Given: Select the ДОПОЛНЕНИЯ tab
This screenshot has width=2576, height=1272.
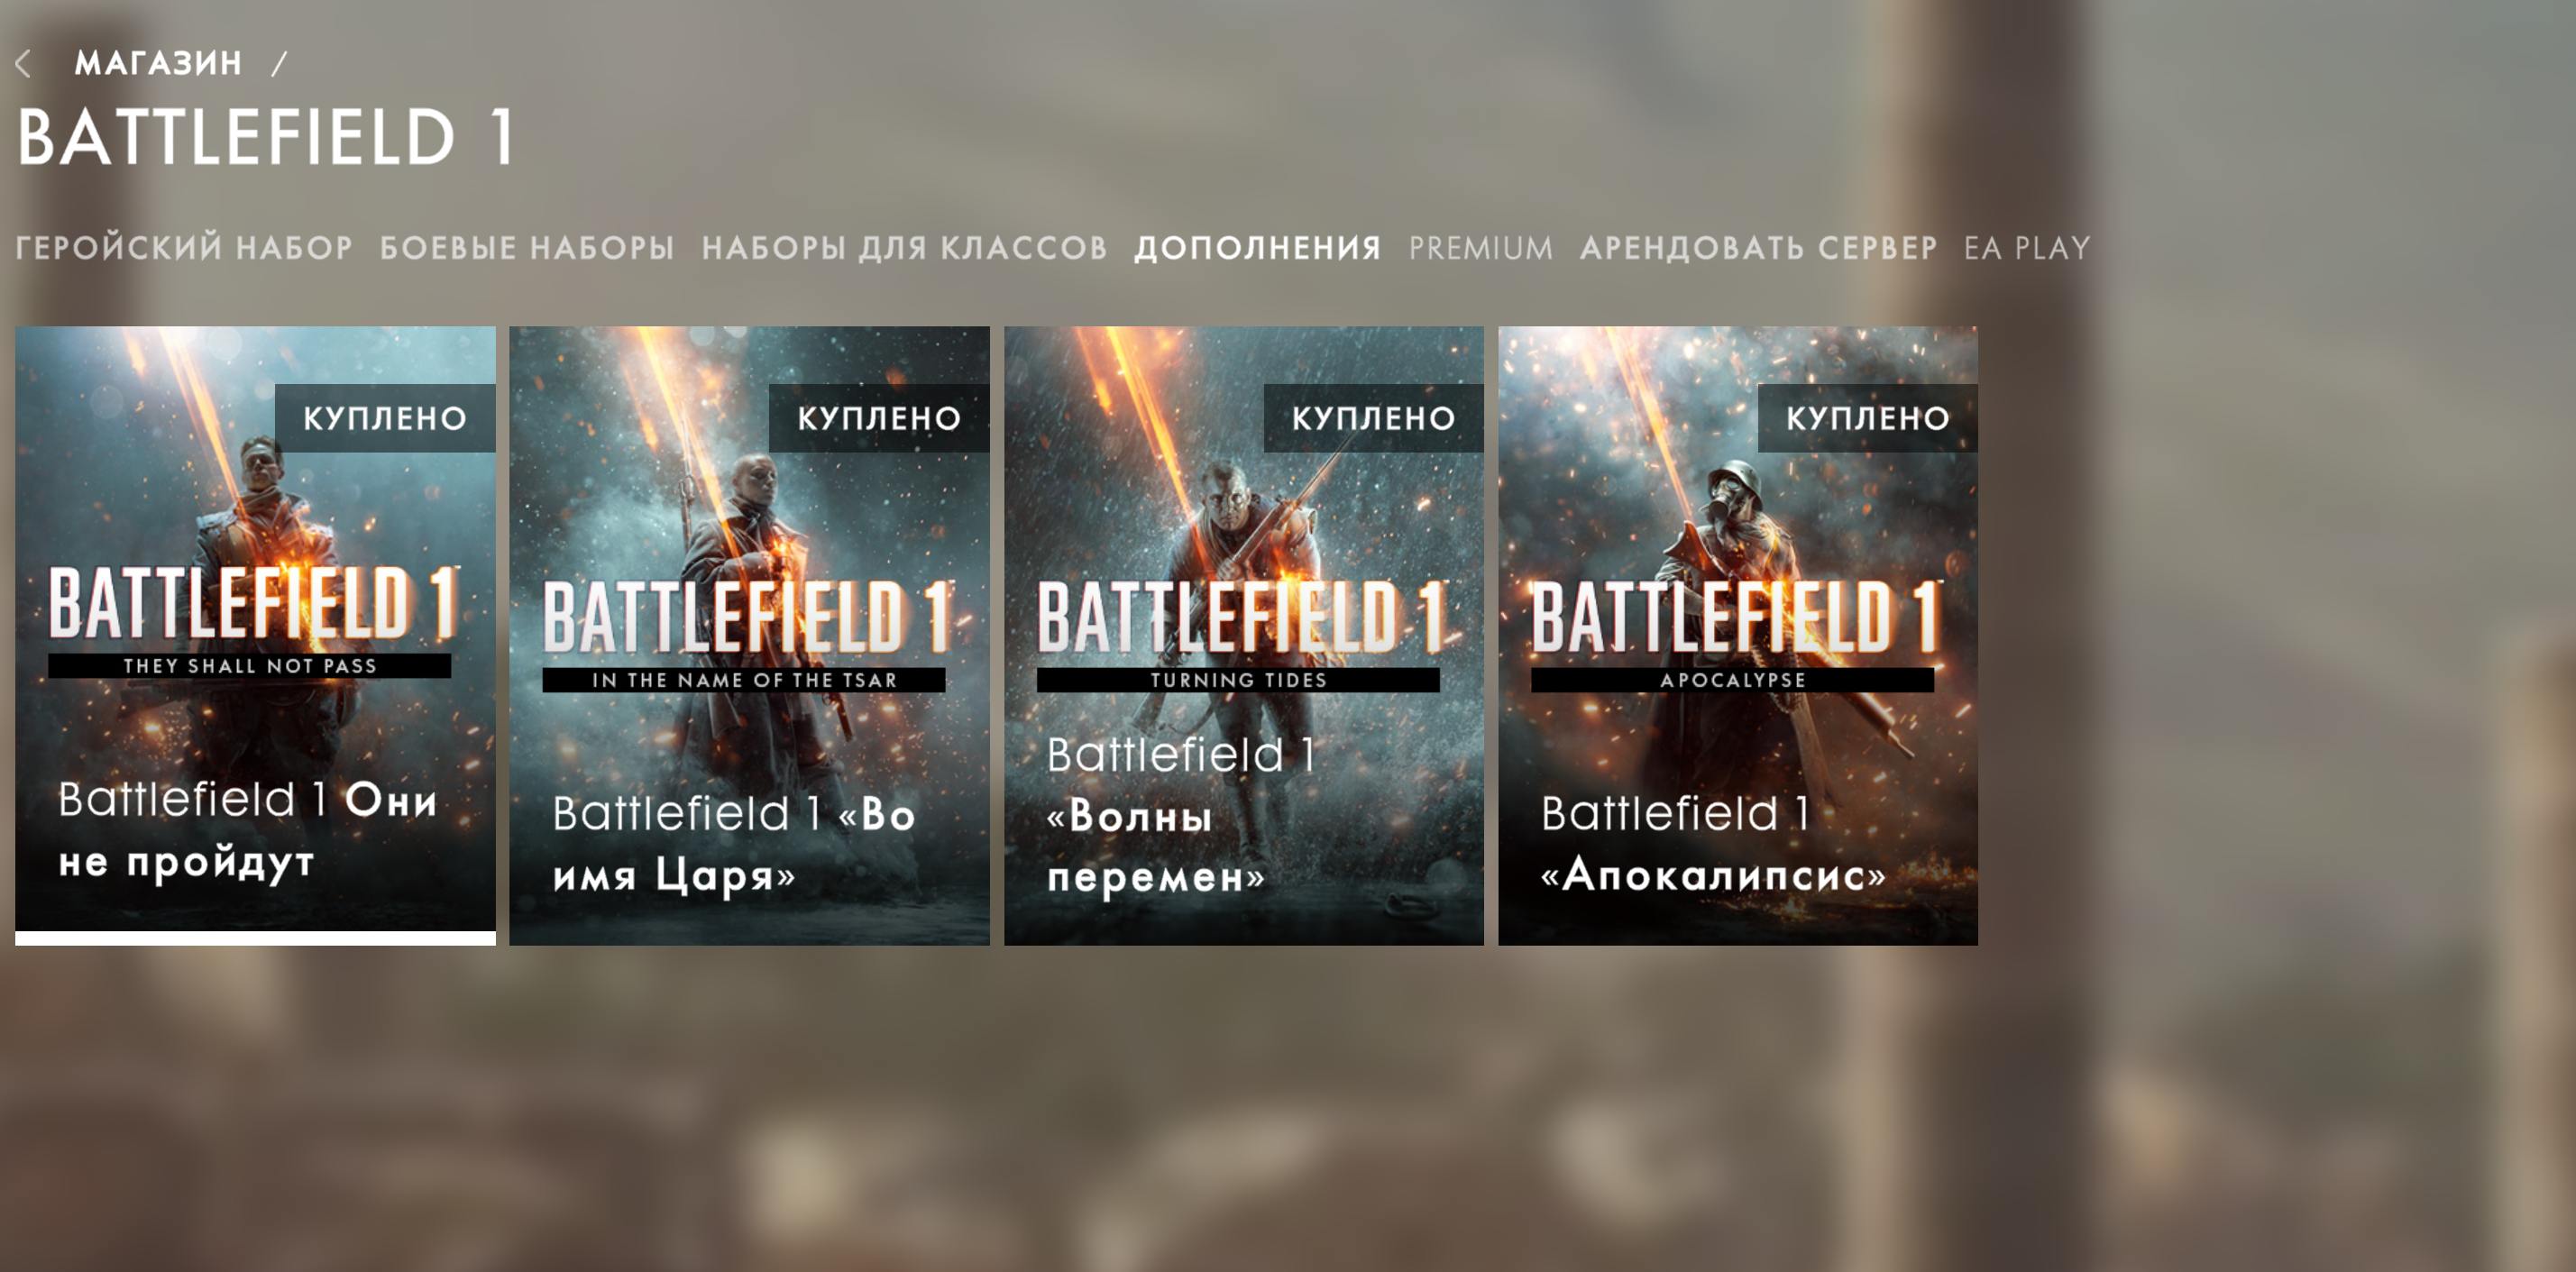Looking at the screenshot, I should (1258, 247).
